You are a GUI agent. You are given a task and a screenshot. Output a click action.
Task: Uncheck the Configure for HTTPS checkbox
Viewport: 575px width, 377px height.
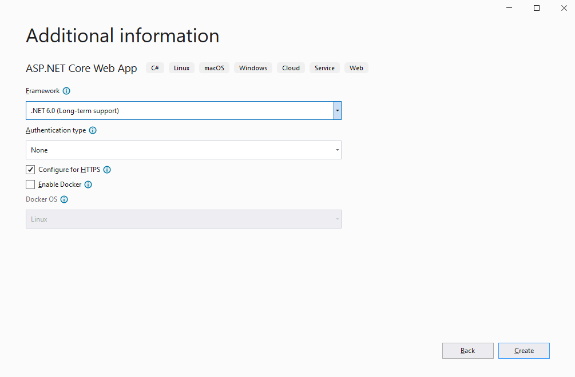pos(30,170)
